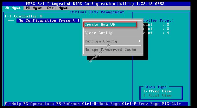The image size is (197, 108).
Task: Choose Create New VD from the menu
Action: pyautogui.click(x=110, y=24)
